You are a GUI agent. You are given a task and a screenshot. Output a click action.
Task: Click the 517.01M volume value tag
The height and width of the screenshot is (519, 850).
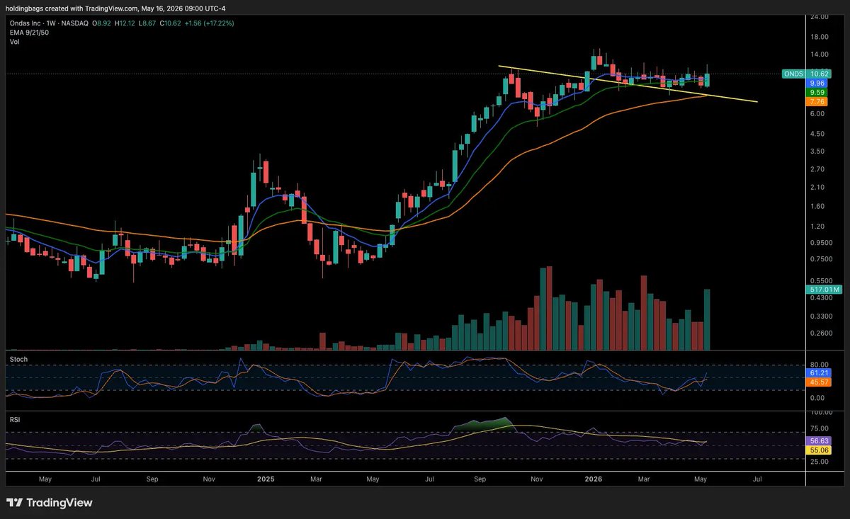point(824,290)
